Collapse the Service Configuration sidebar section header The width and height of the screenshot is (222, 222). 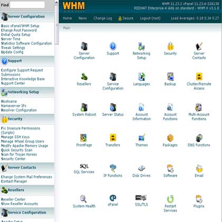(27, 212)
